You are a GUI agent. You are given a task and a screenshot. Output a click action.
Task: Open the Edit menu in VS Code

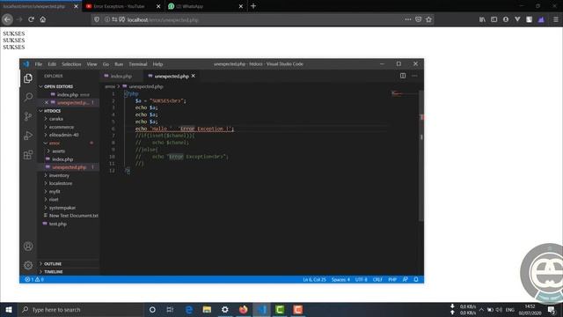coord(52,64)
